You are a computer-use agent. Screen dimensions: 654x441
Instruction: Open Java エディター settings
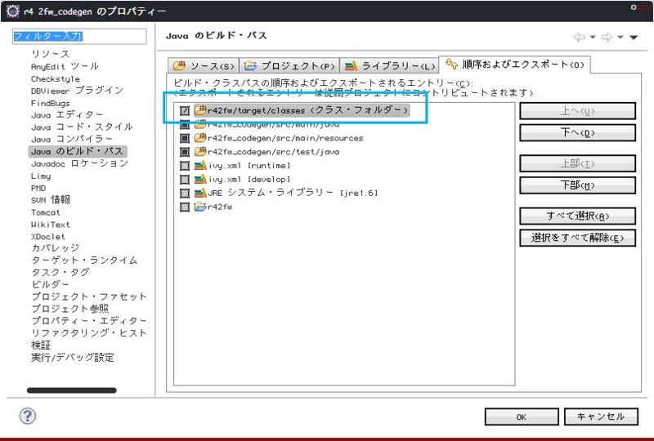(67, 114)
